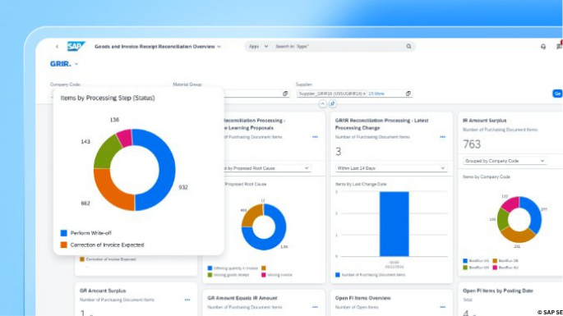Click the Search in Apps field
563x316 pixels.
(x=338, y=46)
